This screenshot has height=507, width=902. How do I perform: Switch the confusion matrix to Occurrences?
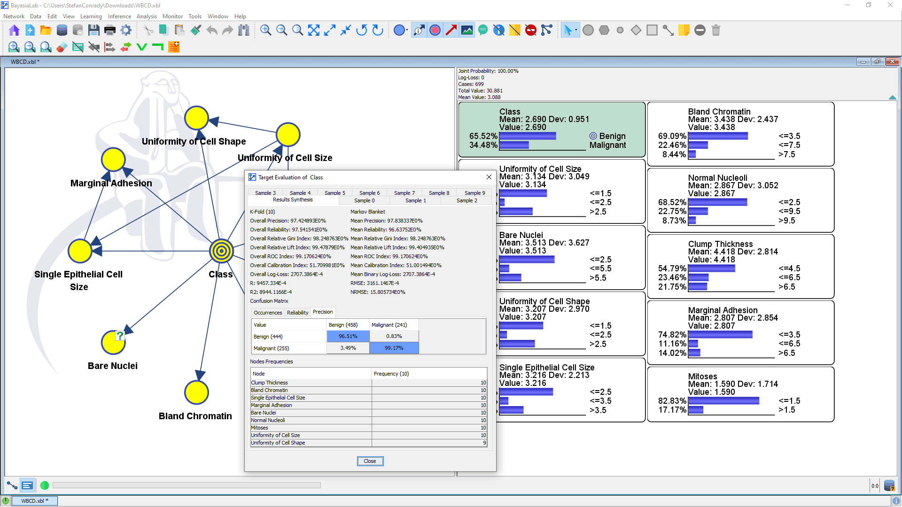pos(268,313)
